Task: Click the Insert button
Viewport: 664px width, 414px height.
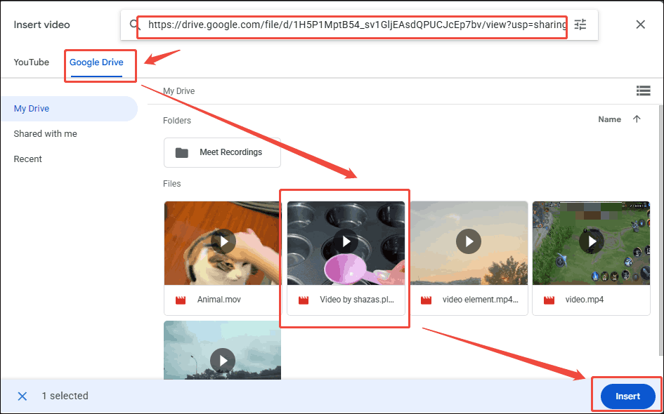Action: (x=627, y=396)
